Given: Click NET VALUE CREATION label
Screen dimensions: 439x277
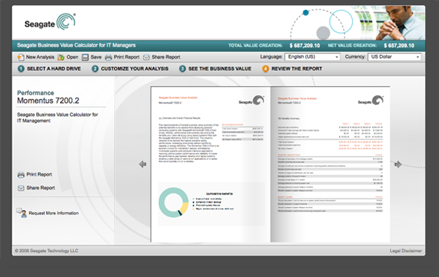Looking at the screenshot, I should (x=352, y=46).
